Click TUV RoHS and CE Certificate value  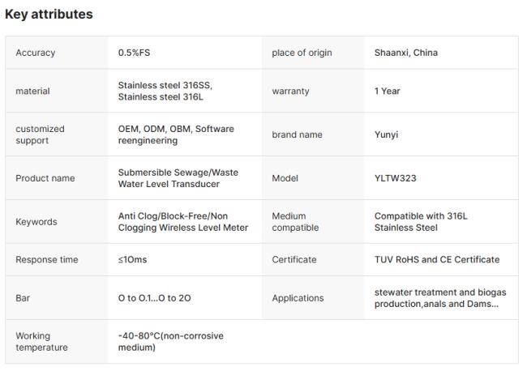tap(437, 260)
